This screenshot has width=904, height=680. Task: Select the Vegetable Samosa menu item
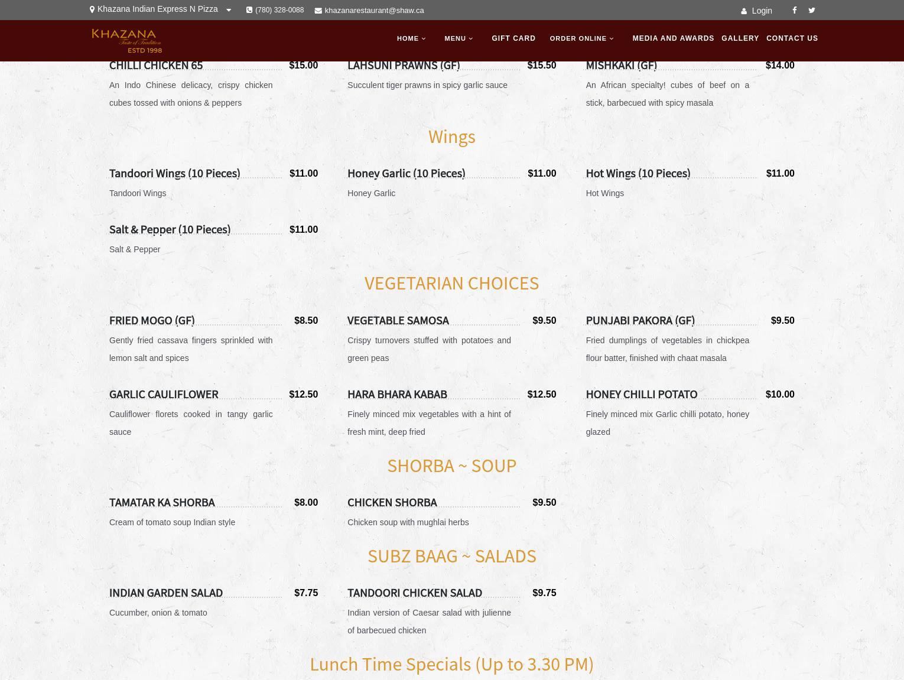pyautogui.click(x=398, y=320)
